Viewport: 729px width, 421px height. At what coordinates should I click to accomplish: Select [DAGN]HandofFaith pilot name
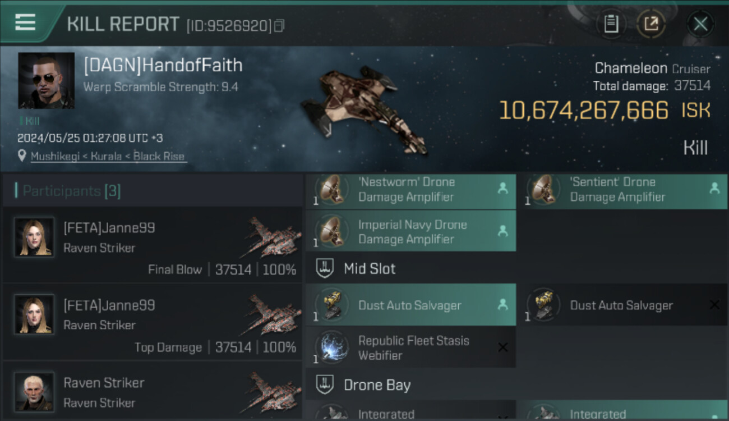(x=163, y=65)
